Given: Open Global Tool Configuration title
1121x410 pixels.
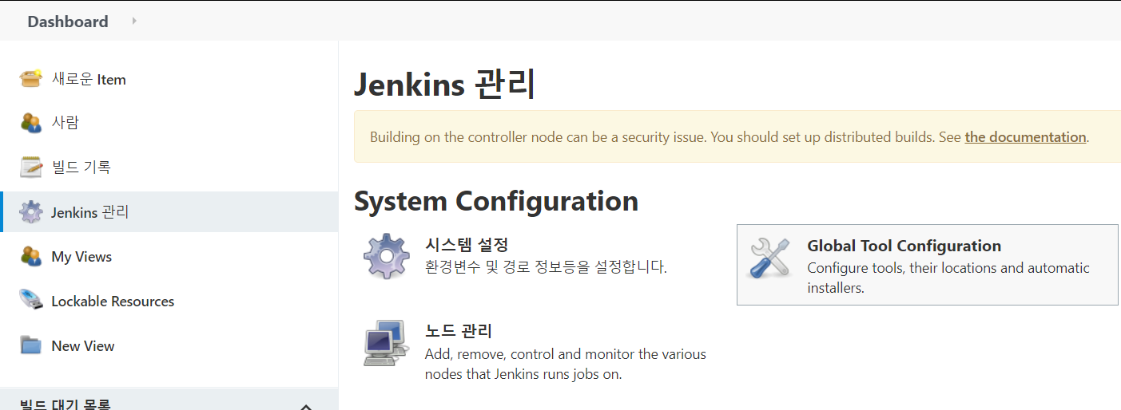Looking at the screenshot, I should click(x=904, y=246).
